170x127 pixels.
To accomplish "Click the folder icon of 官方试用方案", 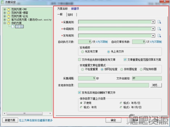I will coord(8,20).
